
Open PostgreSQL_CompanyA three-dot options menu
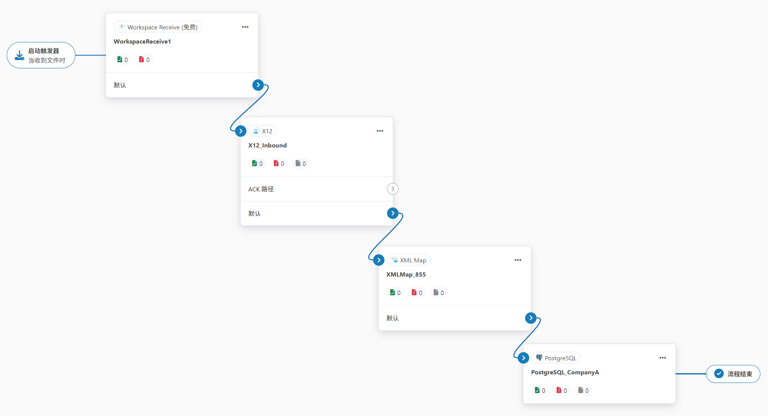click(663, 358)
